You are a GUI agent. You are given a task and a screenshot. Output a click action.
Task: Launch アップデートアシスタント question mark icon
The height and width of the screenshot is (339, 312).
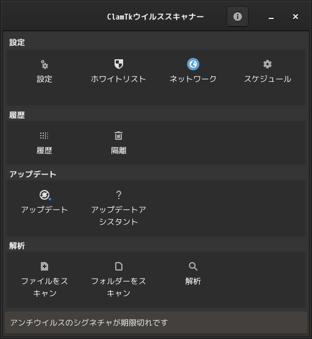(119, 195)
